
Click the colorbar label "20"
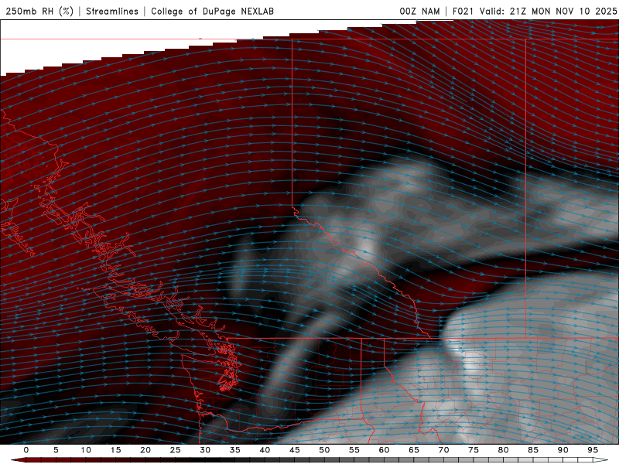[145, 450]
